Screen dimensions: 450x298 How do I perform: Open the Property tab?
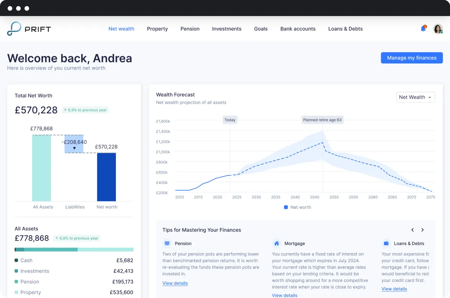point(157,29)
